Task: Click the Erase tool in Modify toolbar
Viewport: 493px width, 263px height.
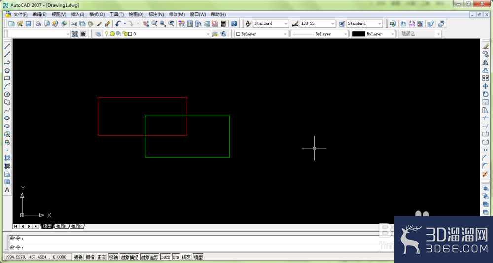Action: (486, 46)
